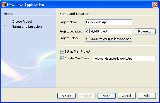Click the New Java Application title text

tap(26, 5)
